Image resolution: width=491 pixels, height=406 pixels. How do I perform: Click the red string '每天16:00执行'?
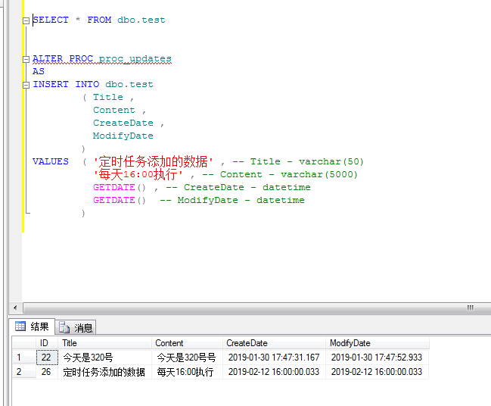[x=138, y=174]
